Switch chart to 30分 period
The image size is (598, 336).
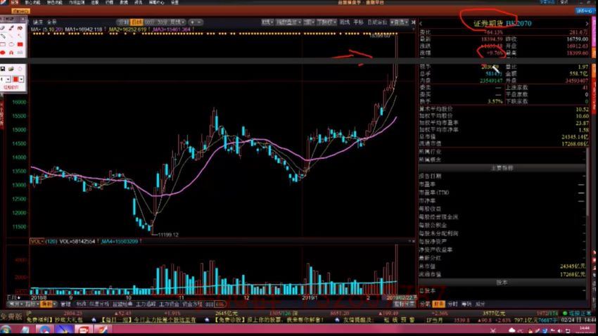(162, 22)
